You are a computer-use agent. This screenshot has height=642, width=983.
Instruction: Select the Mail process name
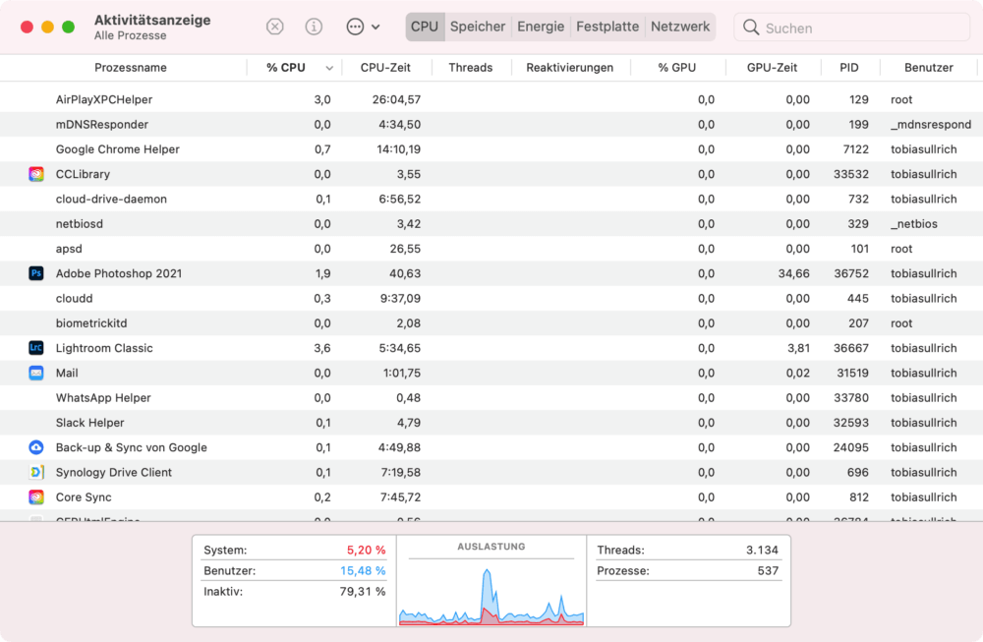tap(67, 373)
